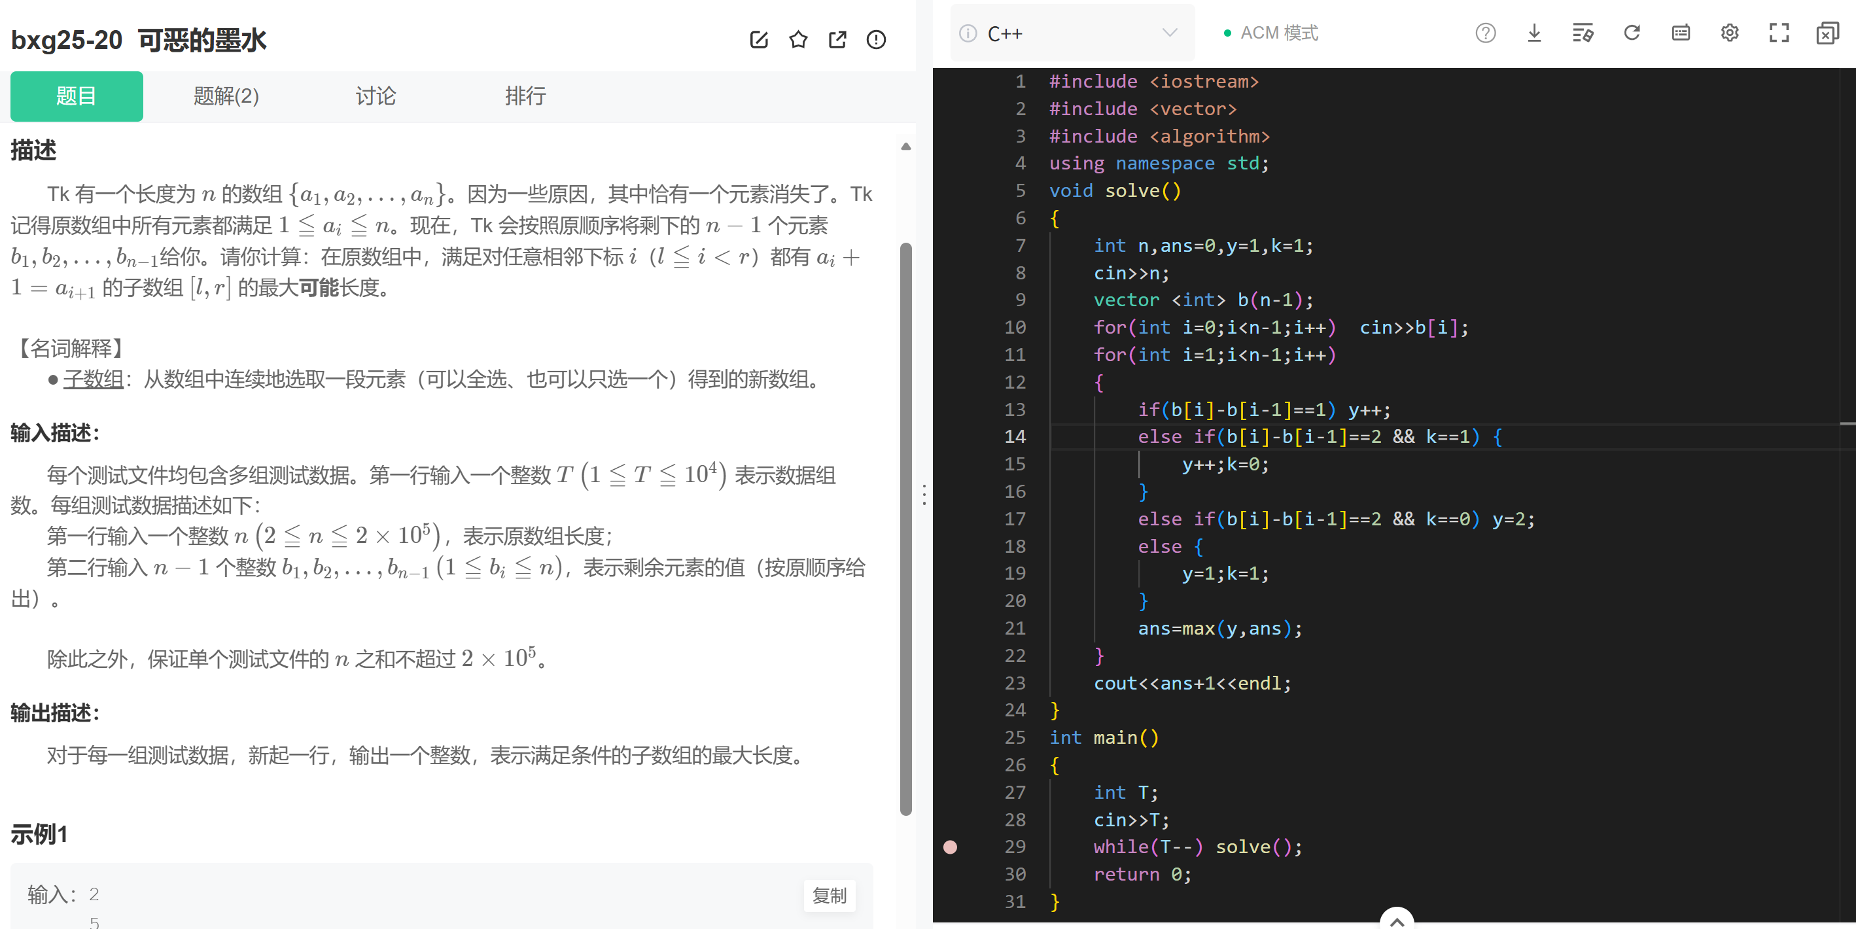Click the report issue exclamation icon
Viewport: 1856px width, 929px height.
pyautogui.click(x=876, y=40)
